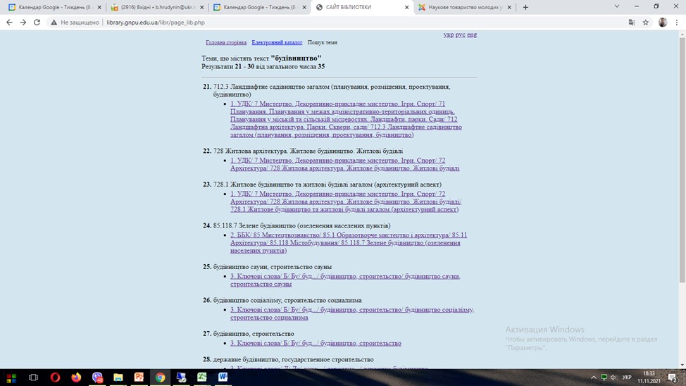Open the 728 Житлова архітектура UDC link
686x386 pixels.
[x=344, y=164]
